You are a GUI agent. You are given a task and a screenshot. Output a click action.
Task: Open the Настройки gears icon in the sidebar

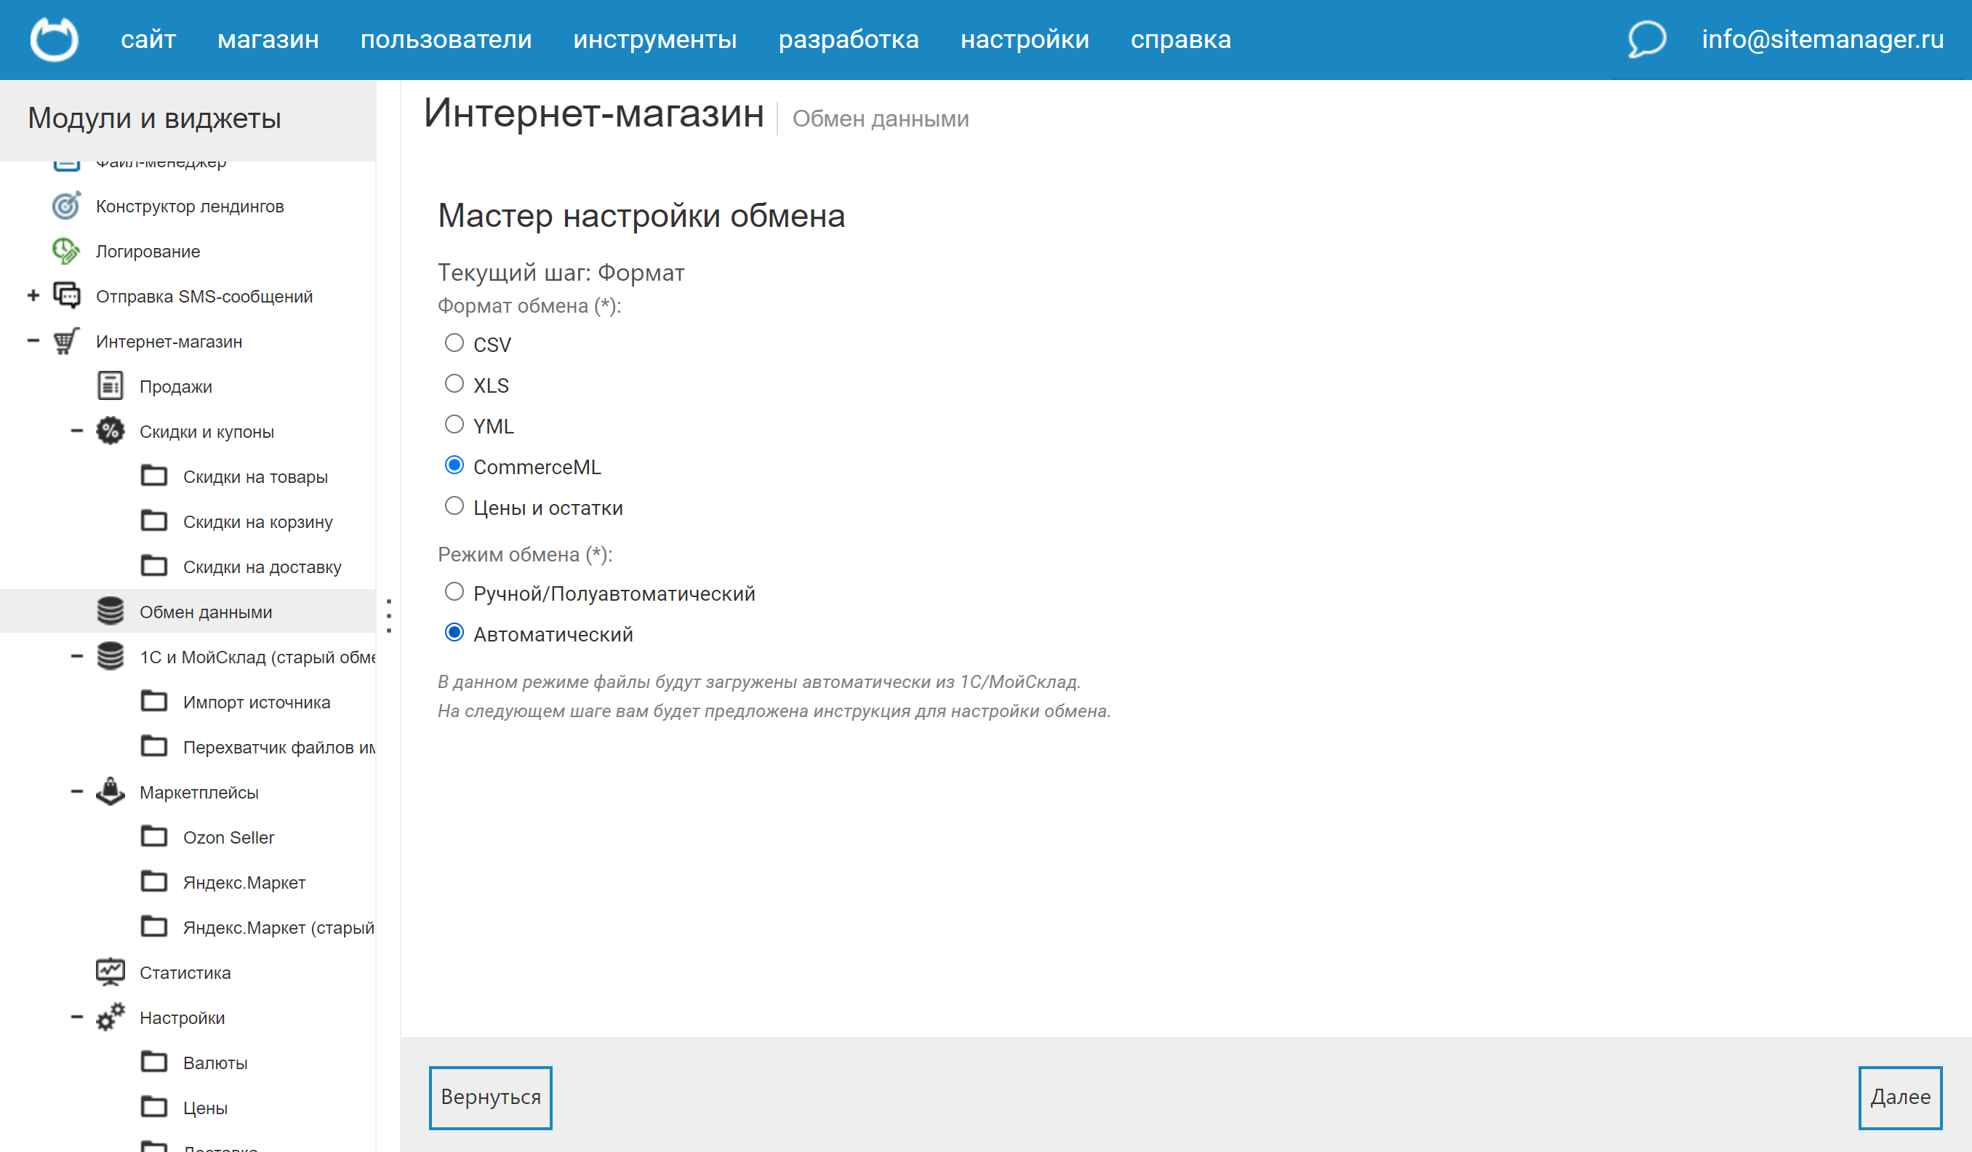(110, 1017)
